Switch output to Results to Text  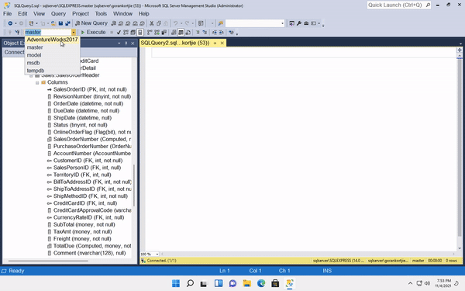(174, 32)
